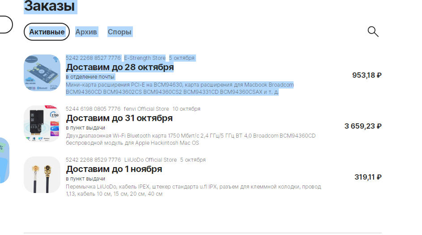Open the PCI-E expansion card product thumbnail
Image resolution: width=422 pixels, height=235 pixels.
click(42, 73)
